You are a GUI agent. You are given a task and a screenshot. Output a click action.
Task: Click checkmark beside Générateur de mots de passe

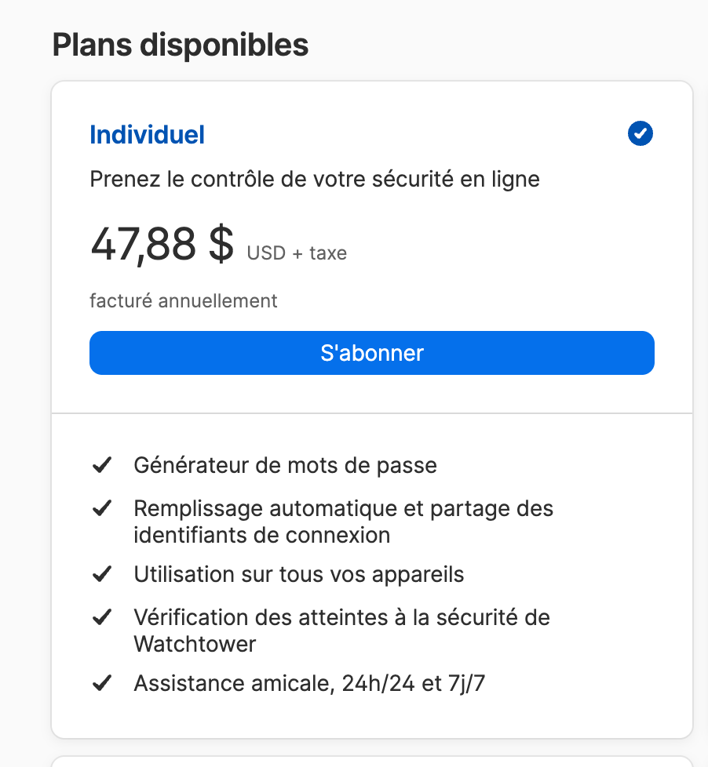(x=101, y=465)
